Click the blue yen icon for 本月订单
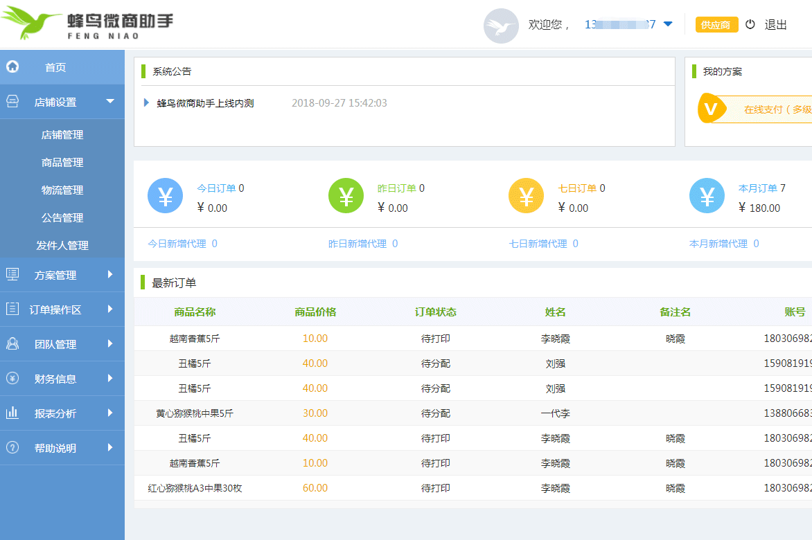This screenshot has height=540, width=812. [707, 195]
